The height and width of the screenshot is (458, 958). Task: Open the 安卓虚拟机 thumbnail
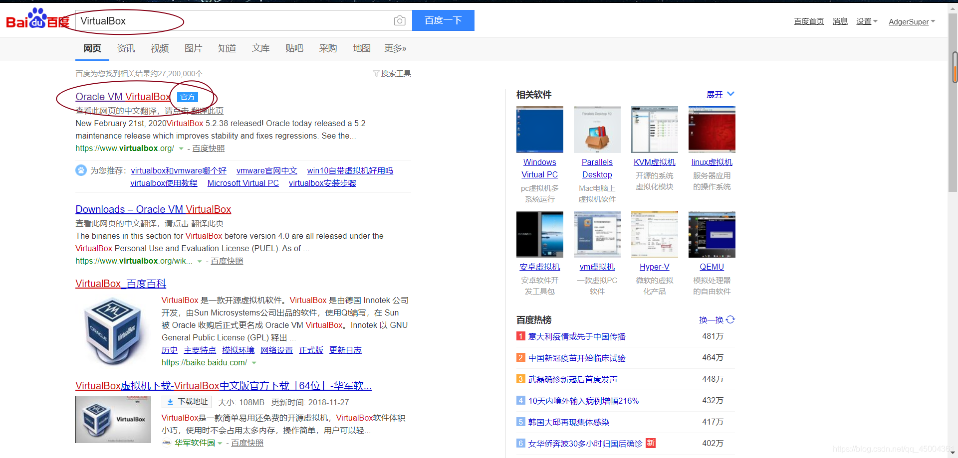tap(540, 234)
